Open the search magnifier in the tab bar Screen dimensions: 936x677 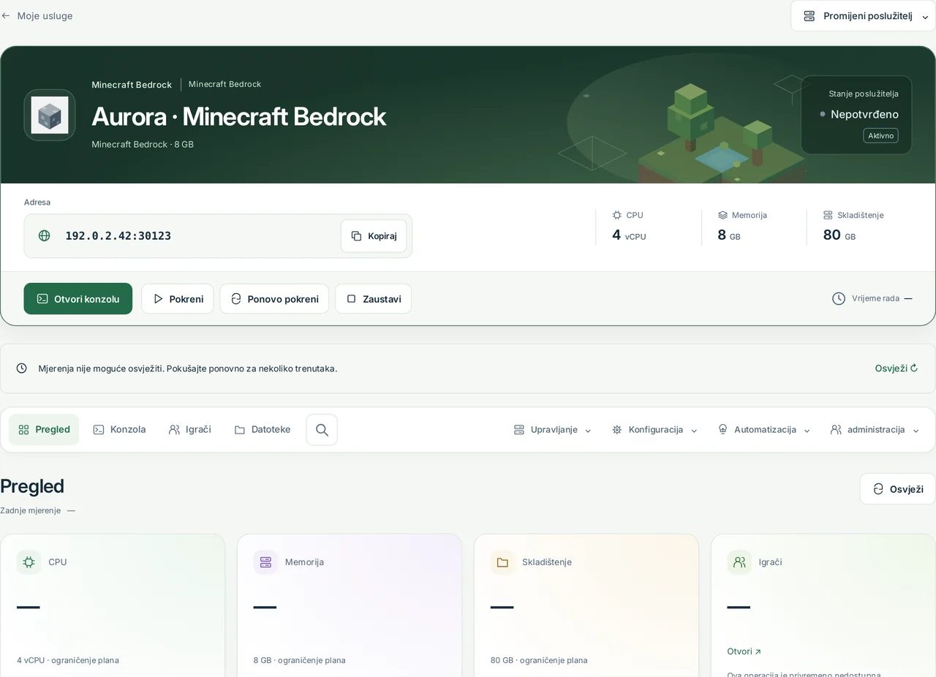(322, 430)
